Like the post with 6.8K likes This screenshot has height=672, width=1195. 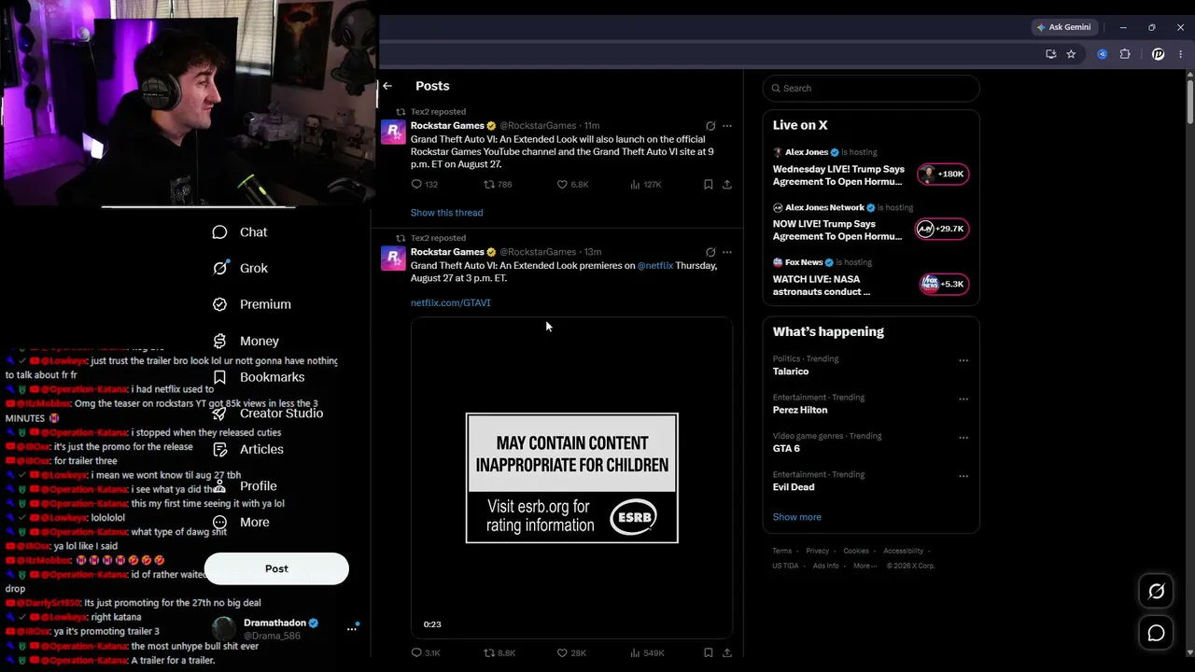click(x=572, y=185)
